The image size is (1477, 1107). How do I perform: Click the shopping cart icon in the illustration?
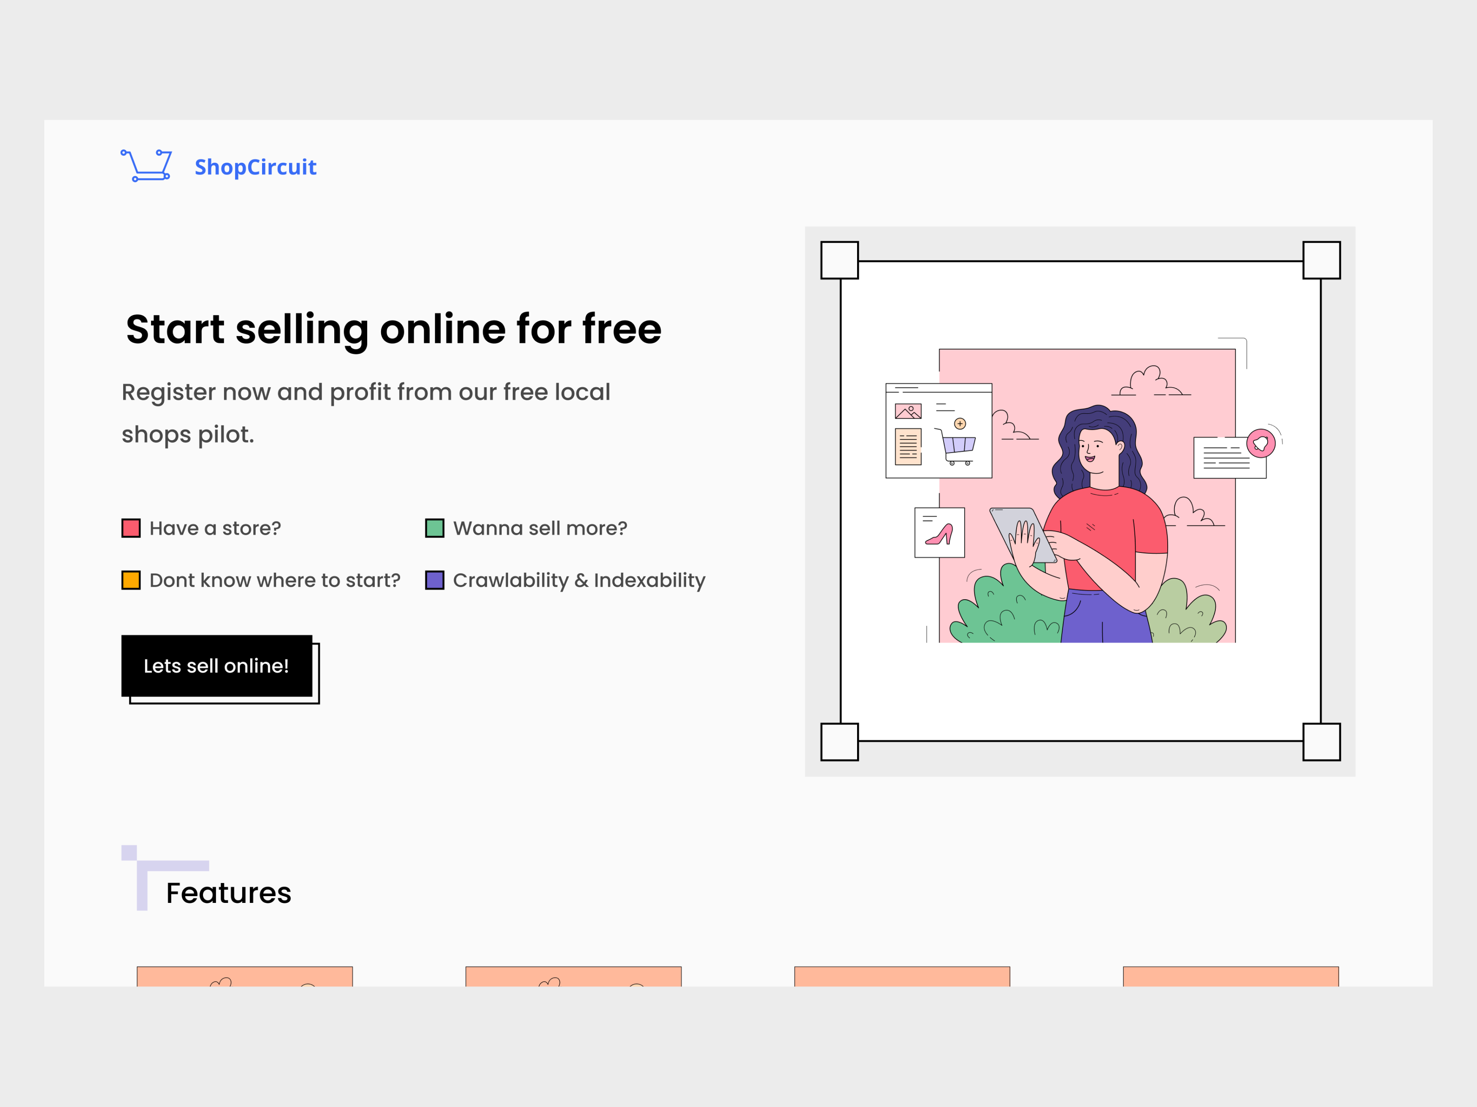pos(959,446)
